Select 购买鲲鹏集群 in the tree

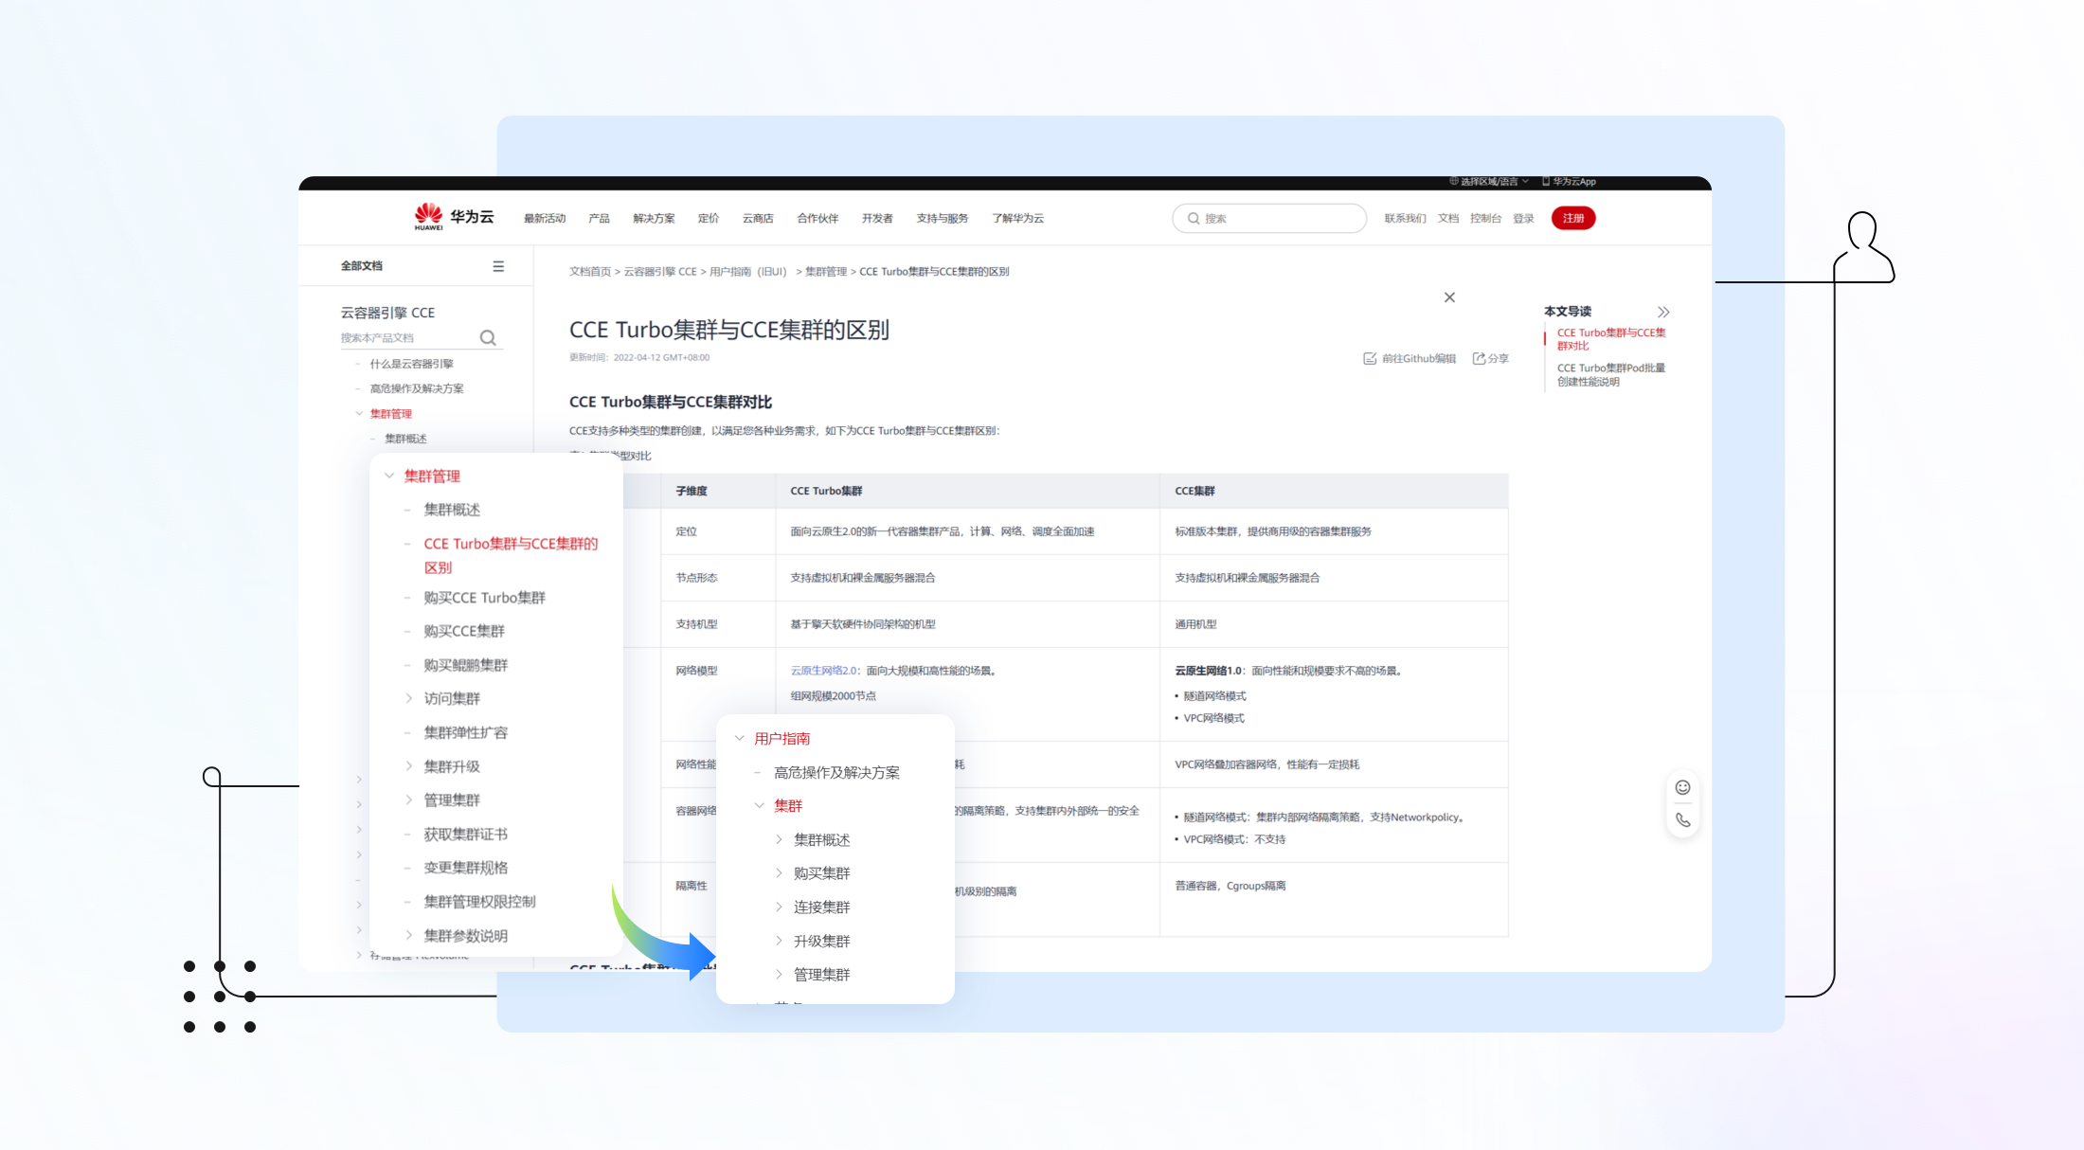466,665
